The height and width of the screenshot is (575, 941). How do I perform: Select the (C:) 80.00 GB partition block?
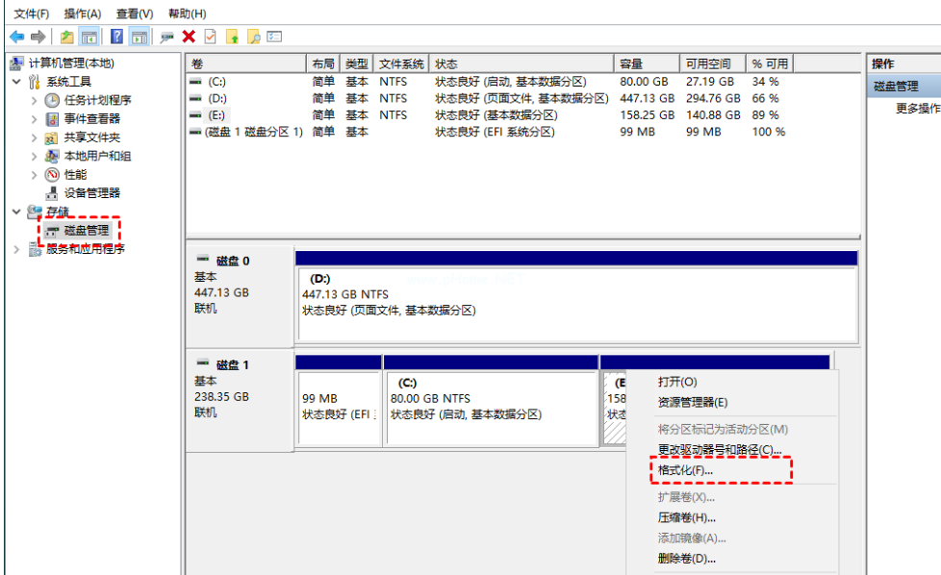coord(491,409)
